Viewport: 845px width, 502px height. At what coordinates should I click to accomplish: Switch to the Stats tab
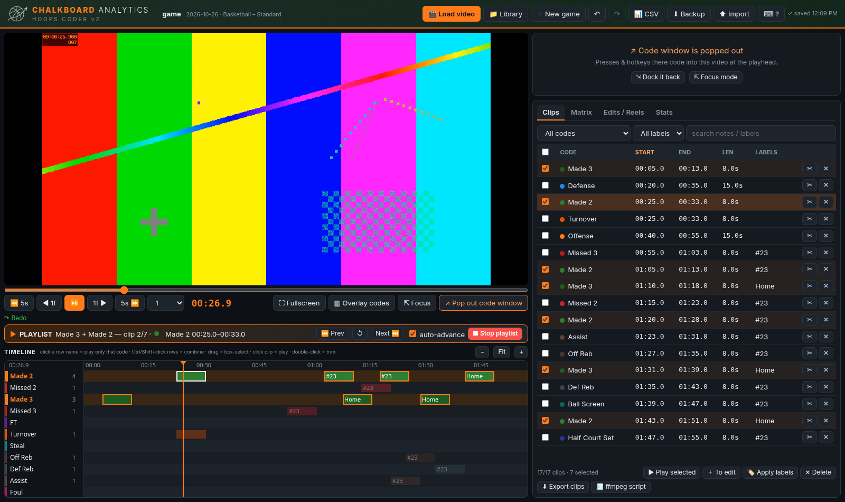(x=664, y=113)
